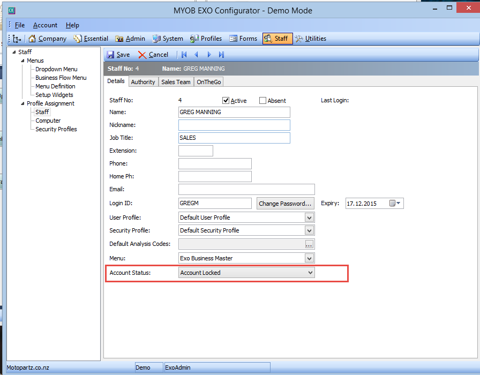Click the Phone input field
The image size is (480, 375).
click(215, 164)
